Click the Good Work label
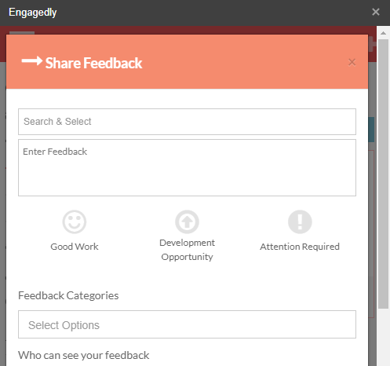Viewport: 390px width, 366px height. tap(75, 247)
